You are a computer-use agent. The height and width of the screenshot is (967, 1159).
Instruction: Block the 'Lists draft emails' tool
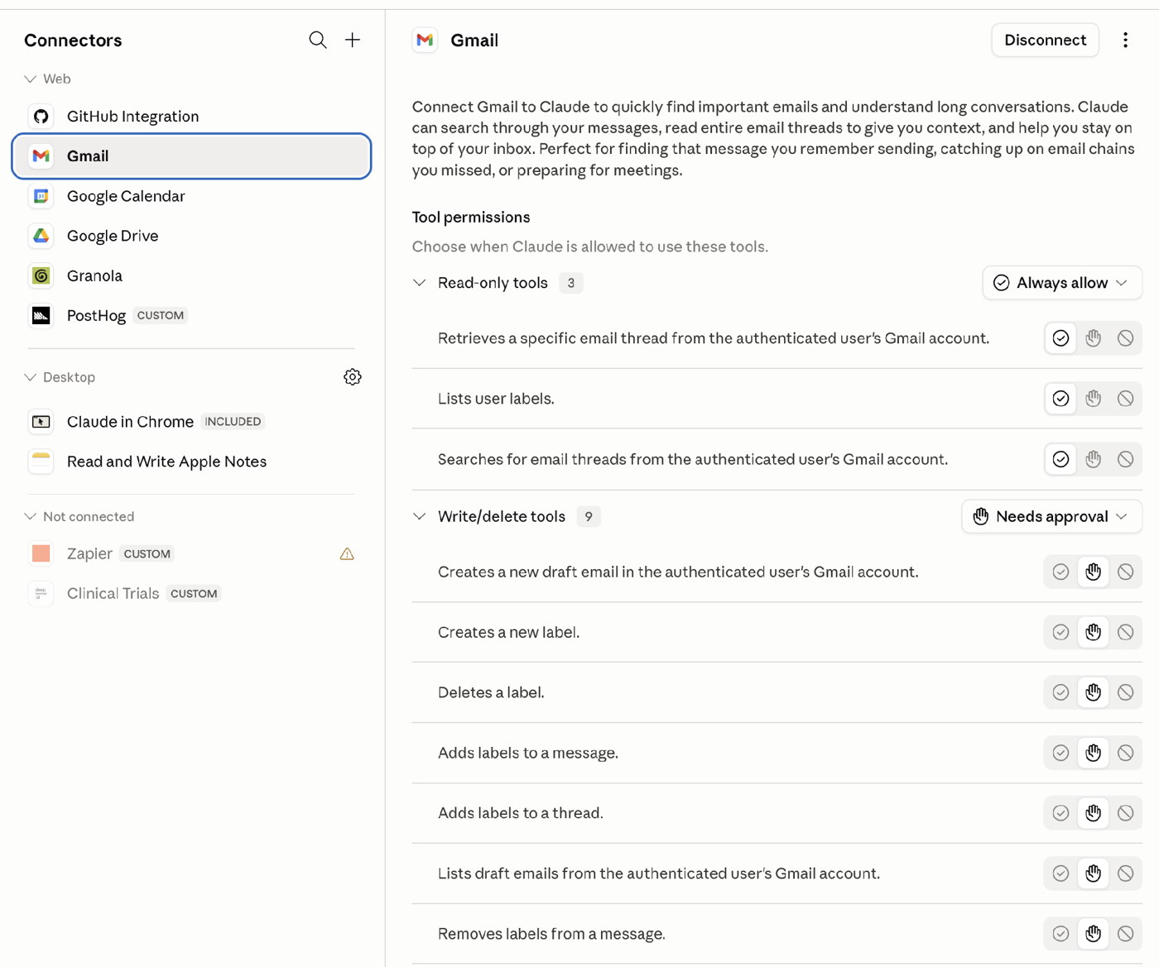[1125, 874]
